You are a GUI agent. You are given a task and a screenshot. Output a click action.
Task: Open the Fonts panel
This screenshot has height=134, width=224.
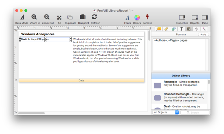[127, 19]
